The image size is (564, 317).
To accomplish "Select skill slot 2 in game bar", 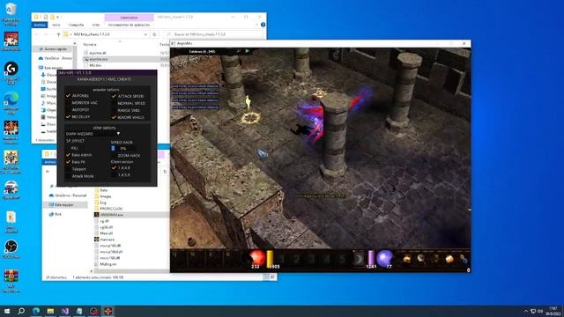I will point(297,259).
